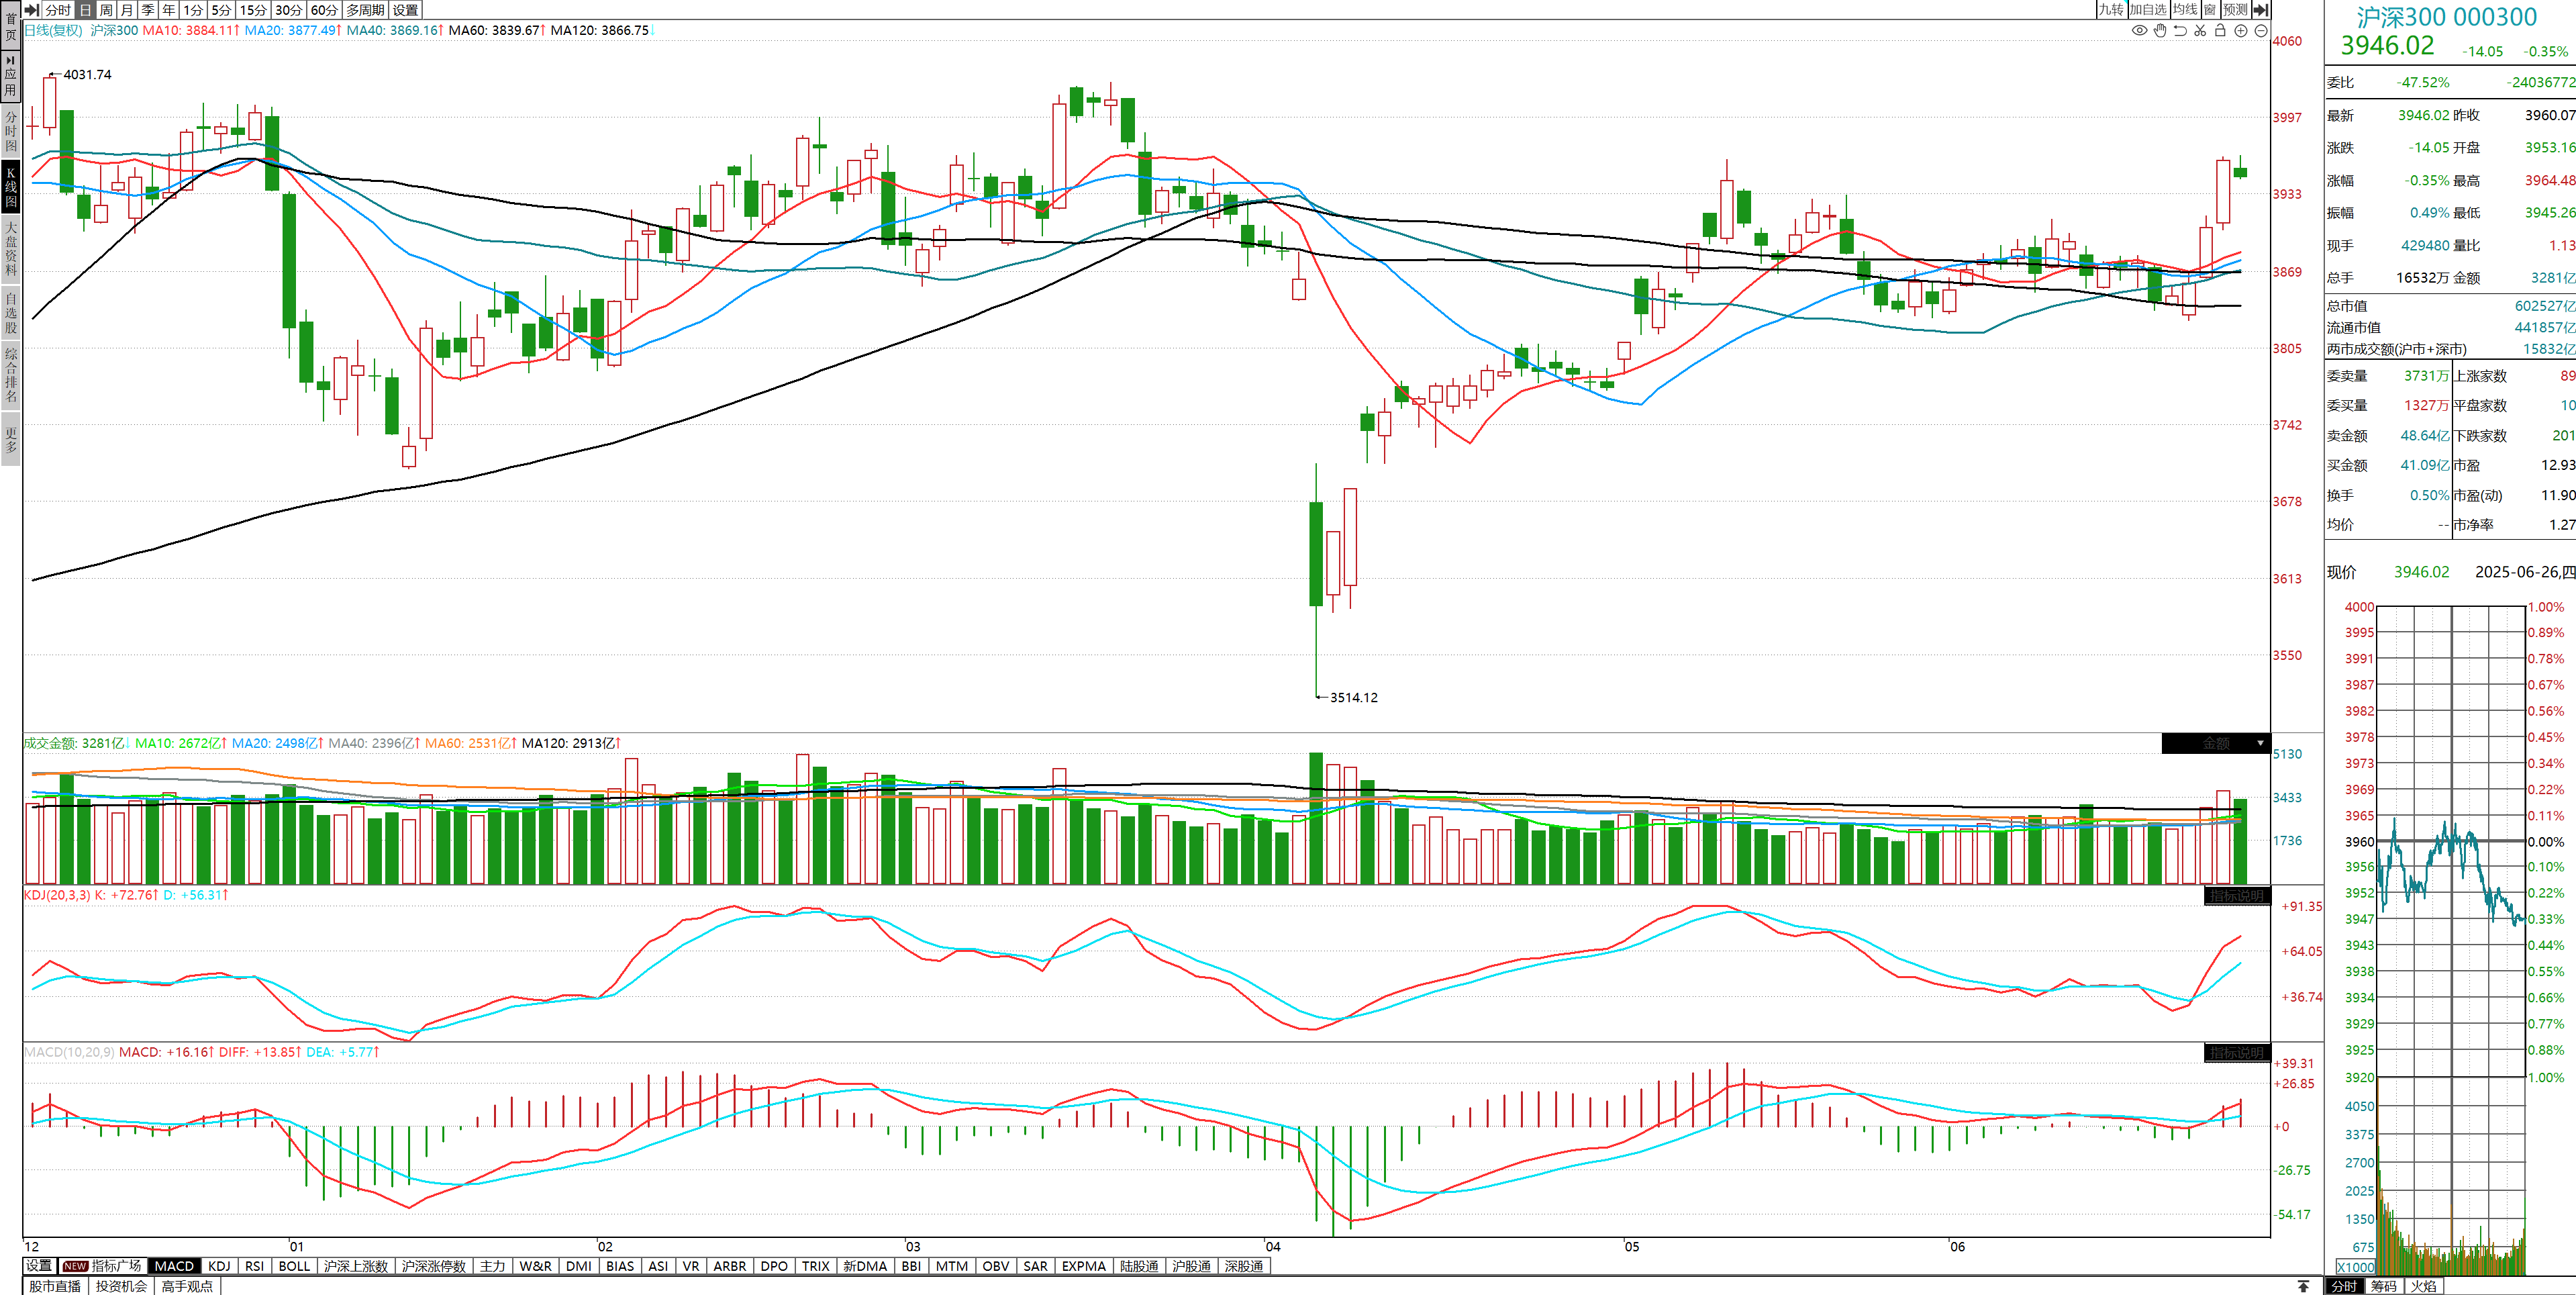This screenshot has height=1295, width=2576.
Task: Select the 陆股通 indicator tab
Action: [1139, 1266]
